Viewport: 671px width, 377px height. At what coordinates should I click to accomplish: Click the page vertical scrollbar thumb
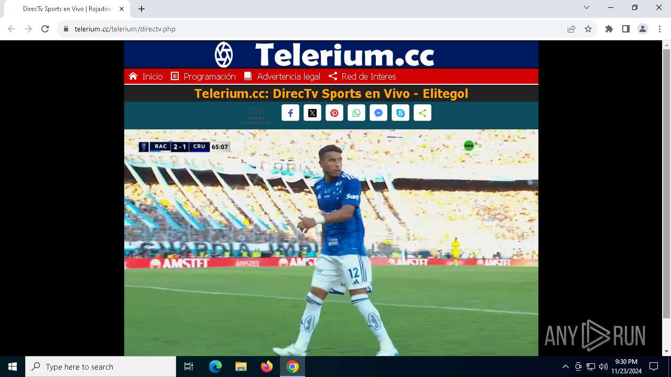tap(666, 183)
